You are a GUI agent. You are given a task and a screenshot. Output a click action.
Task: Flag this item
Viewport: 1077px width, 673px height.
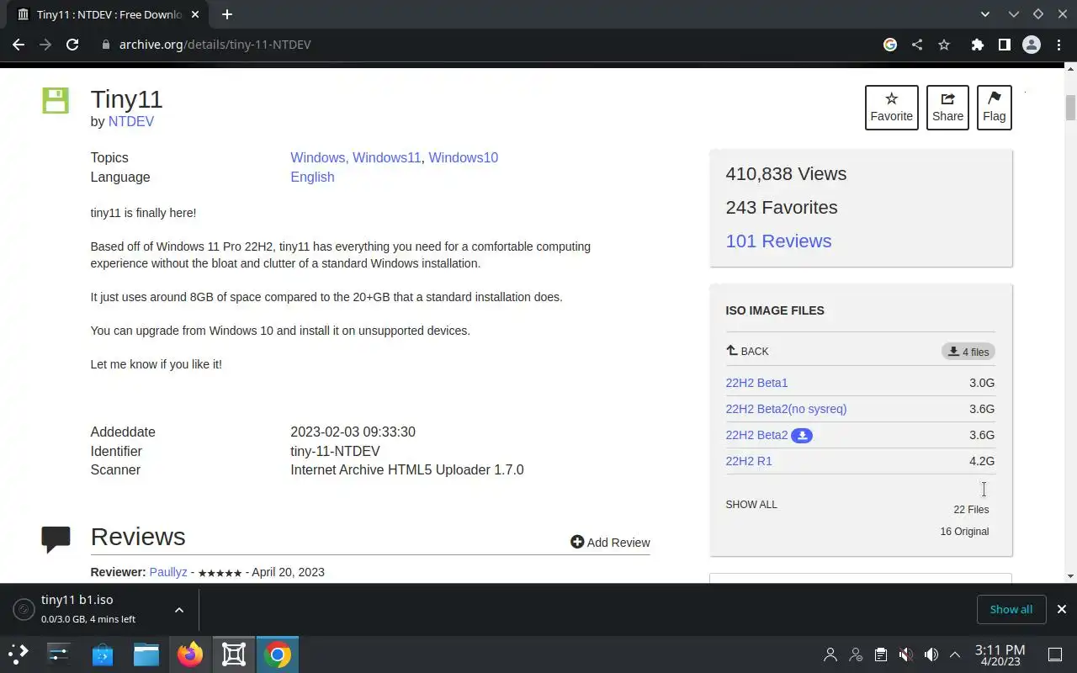(x=994, y=108)
